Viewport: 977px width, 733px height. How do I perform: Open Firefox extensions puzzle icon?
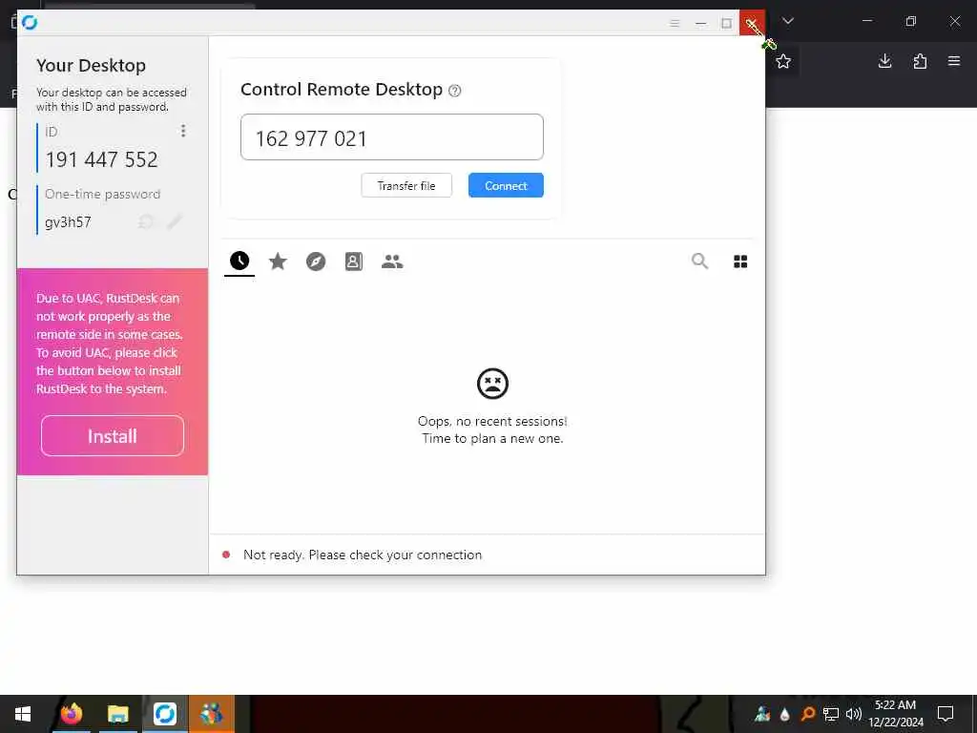coord(920,61)
